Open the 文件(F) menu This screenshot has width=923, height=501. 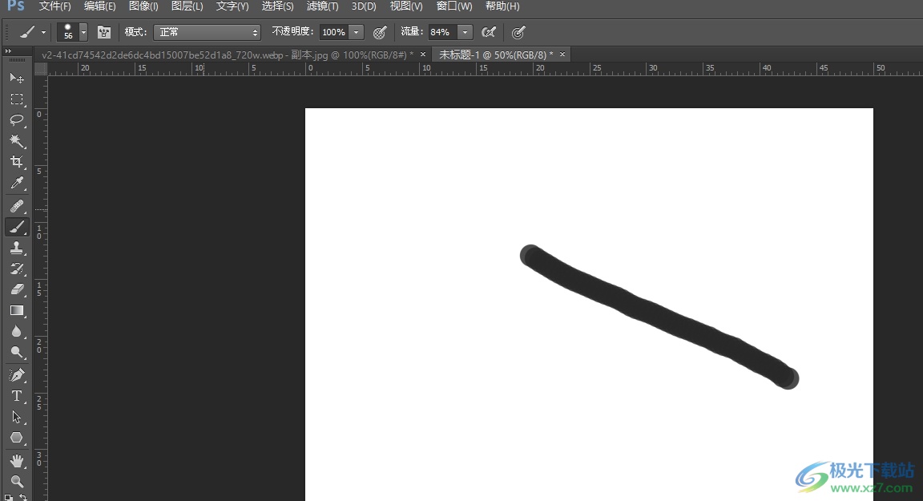(54, 6)
